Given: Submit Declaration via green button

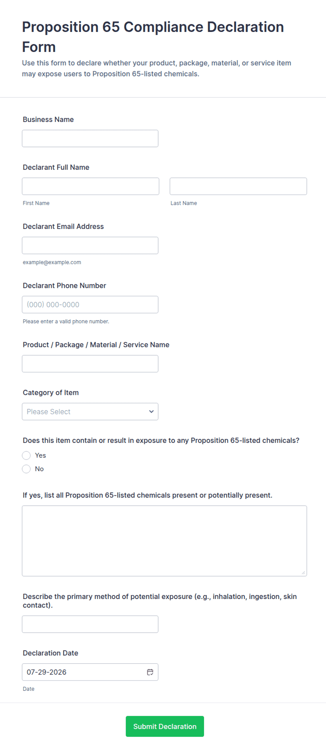Looking at the screenshot, I should (x=165, y=726).
